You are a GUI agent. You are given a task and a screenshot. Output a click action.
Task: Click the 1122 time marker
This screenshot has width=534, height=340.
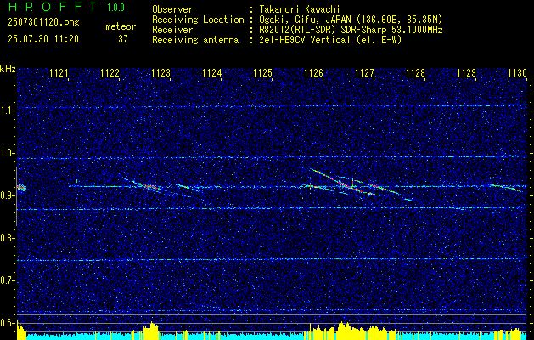110,72
